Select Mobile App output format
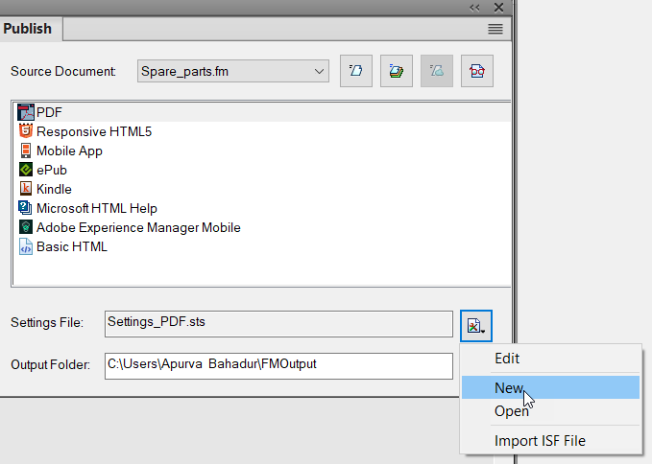652x464 pixels. point(69,151)
